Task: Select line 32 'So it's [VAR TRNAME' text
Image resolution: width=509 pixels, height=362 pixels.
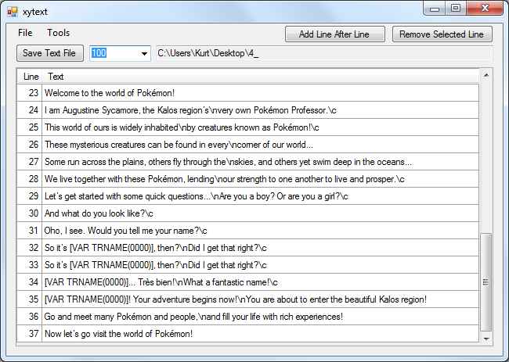Action: 156,248
